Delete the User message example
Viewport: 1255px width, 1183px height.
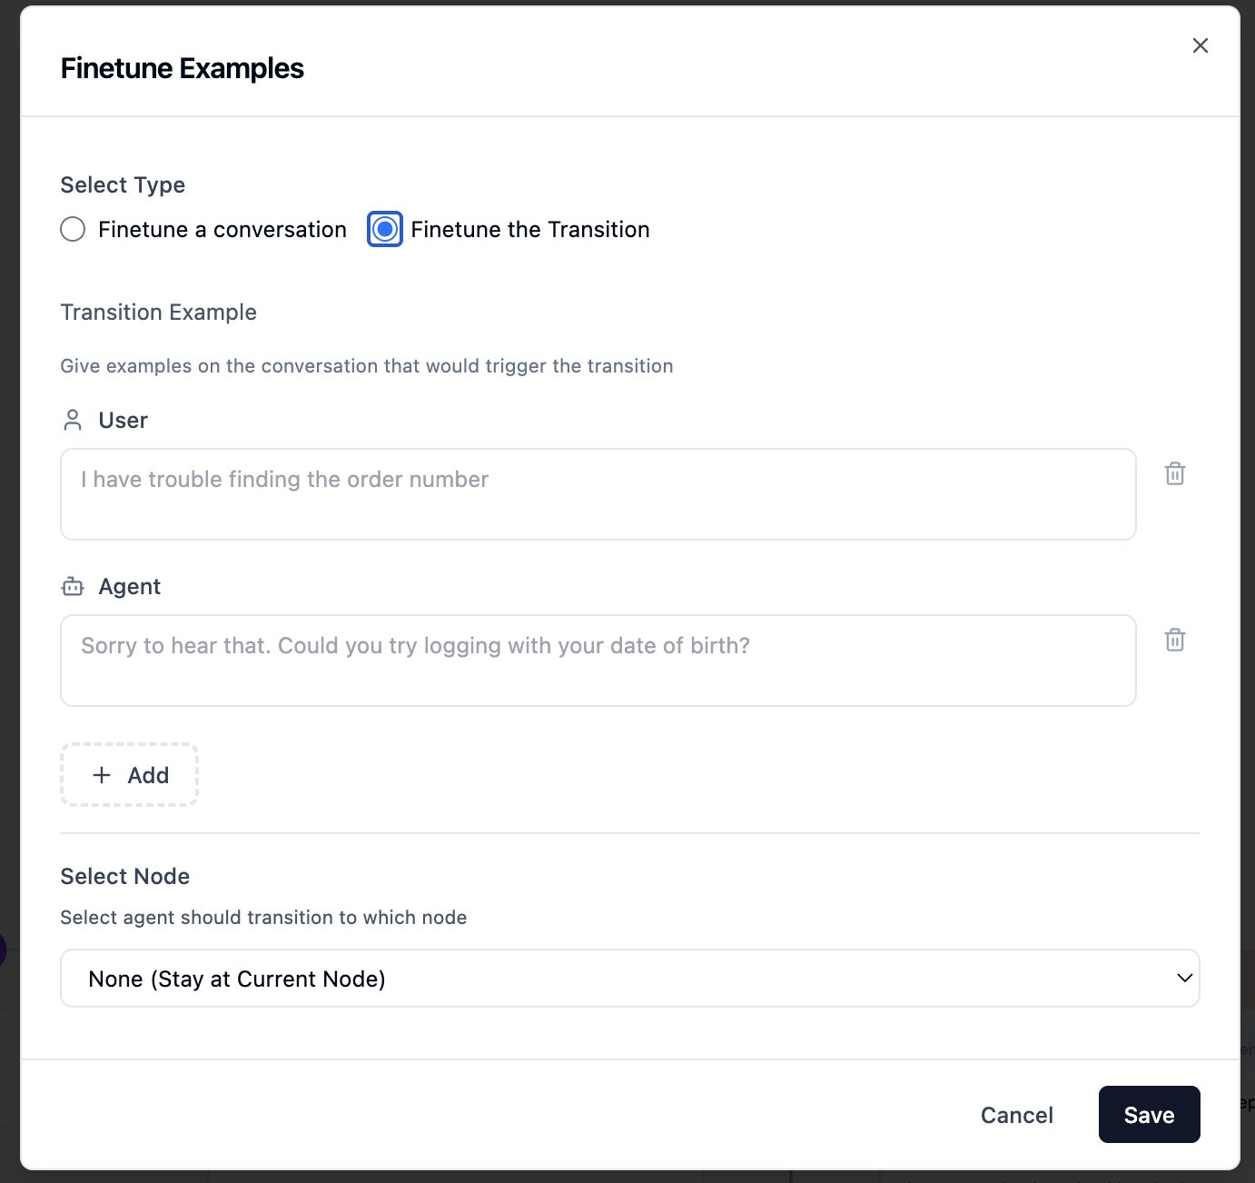point(1174,473)
